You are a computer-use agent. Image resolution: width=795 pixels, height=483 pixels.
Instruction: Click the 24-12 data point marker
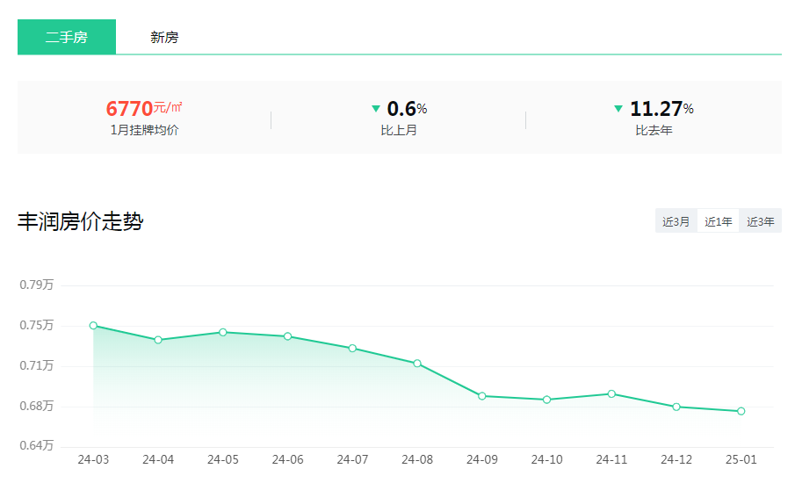tap(676, 407)
